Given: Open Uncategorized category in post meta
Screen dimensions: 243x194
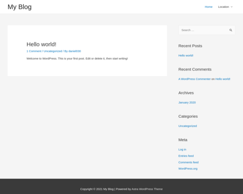Looking at the screenshot, I should pyautogui.click(x=53, y=51).
